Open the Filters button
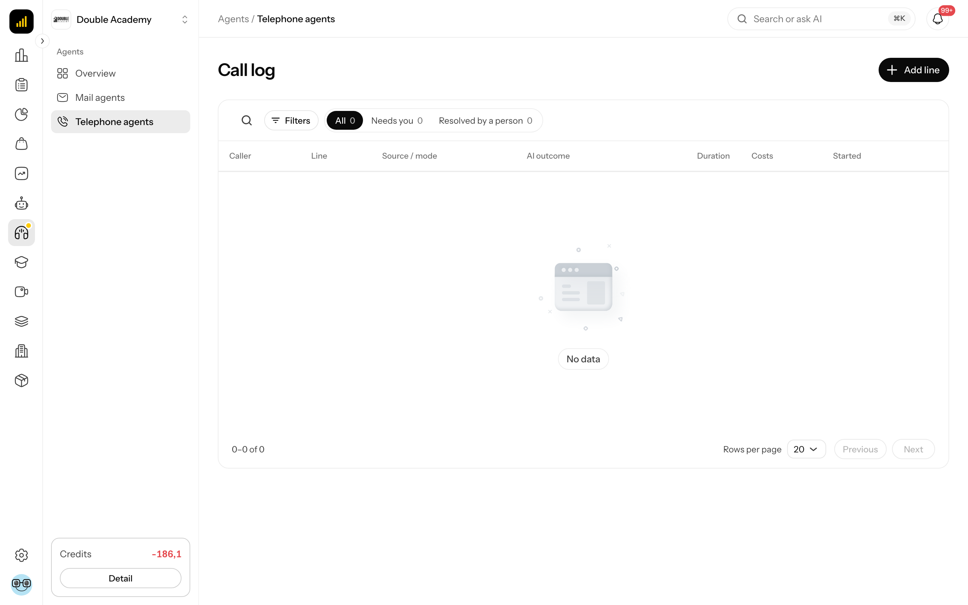Viewport: 968px width, 605px height. pos(291,120)
